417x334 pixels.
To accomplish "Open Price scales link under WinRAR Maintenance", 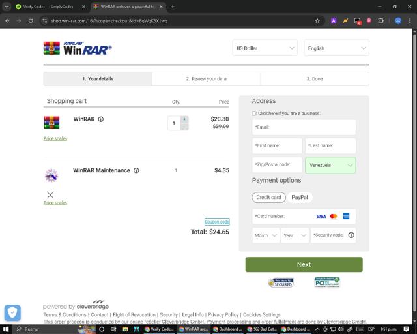I will 55,203.
